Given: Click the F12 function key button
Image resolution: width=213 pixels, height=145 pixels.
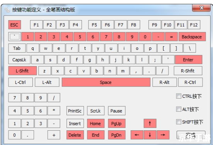Looking at the screenshot, I should click(x=194, y=25).
